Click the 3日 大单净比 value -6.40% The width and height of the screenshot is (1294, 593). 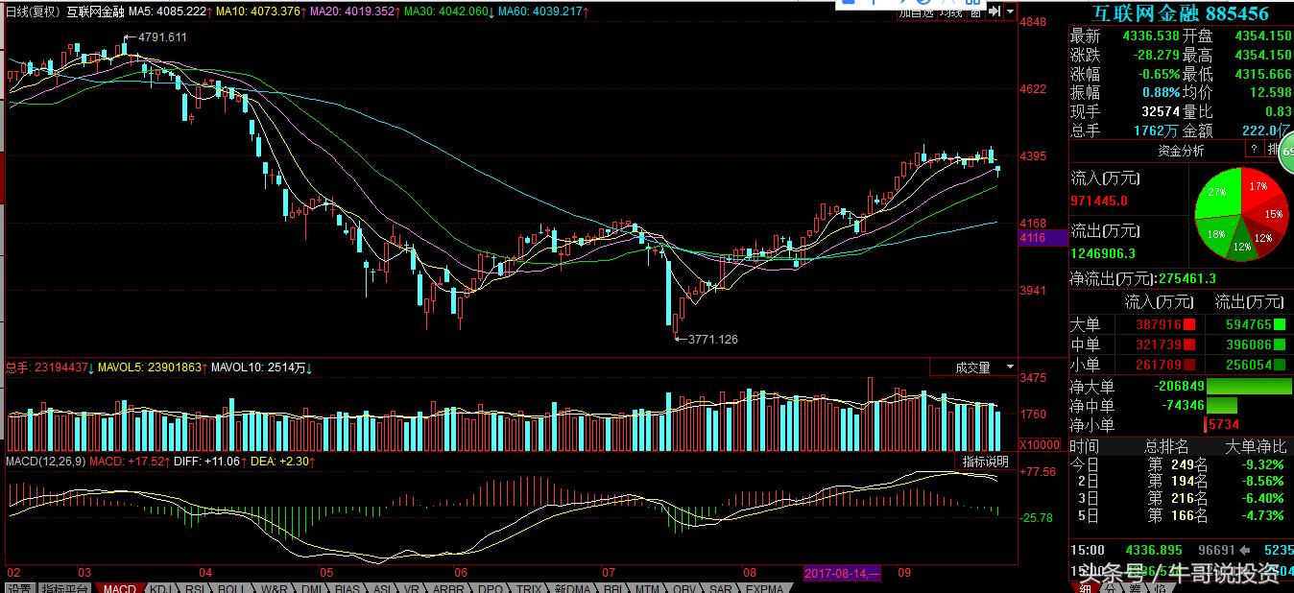pyautogui.click(x=1260, y=499)
